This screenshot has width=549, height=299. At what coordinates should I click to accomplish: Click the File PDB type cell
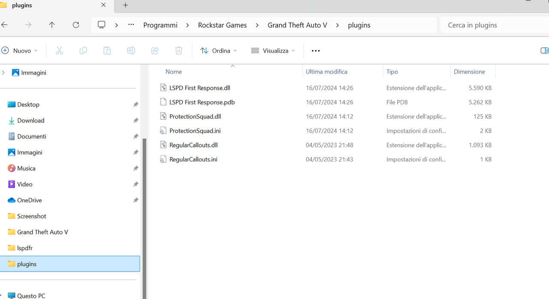397,102
